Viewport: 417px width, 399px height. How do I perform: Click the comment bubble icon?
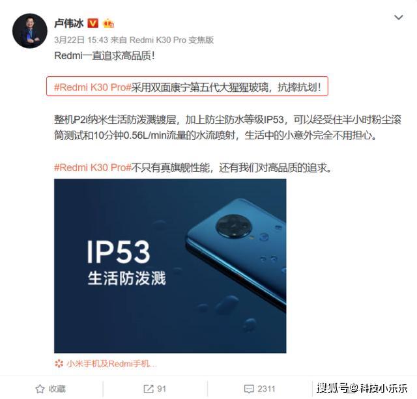[249, 389]
